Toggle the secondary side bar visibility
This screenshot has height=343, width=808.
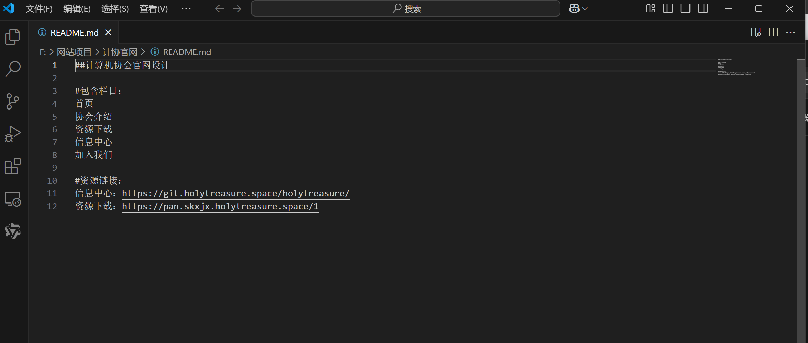point(703,9)
